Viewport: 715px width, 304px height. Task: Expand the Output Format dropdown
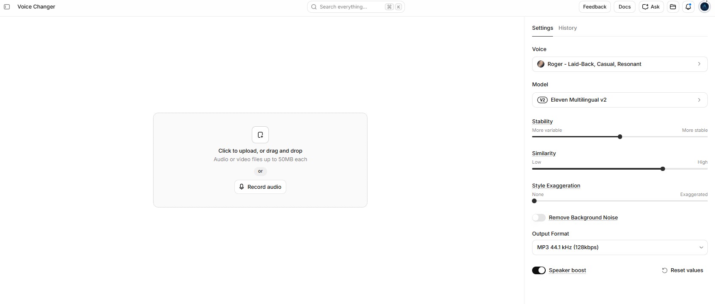pos(620,247)
